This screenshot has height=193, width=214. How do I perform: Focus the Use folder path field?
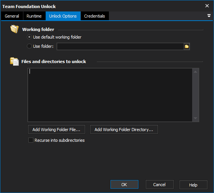[x=120, y=47]
